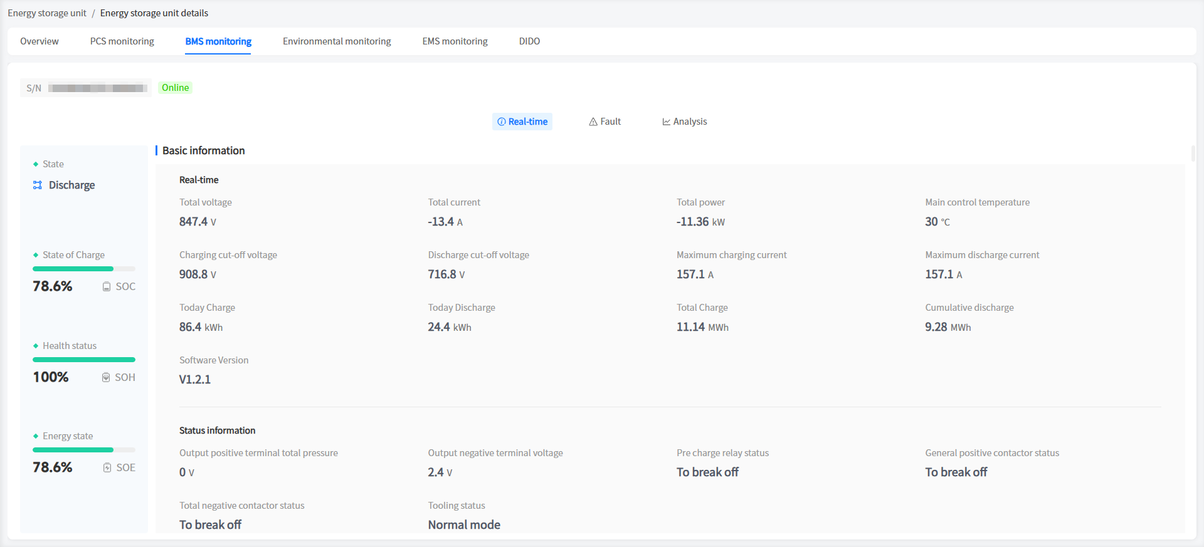Switch to the Overview tab
Image resolution: width=1204 pixels, height=547 pixels.
coord(40,41)
